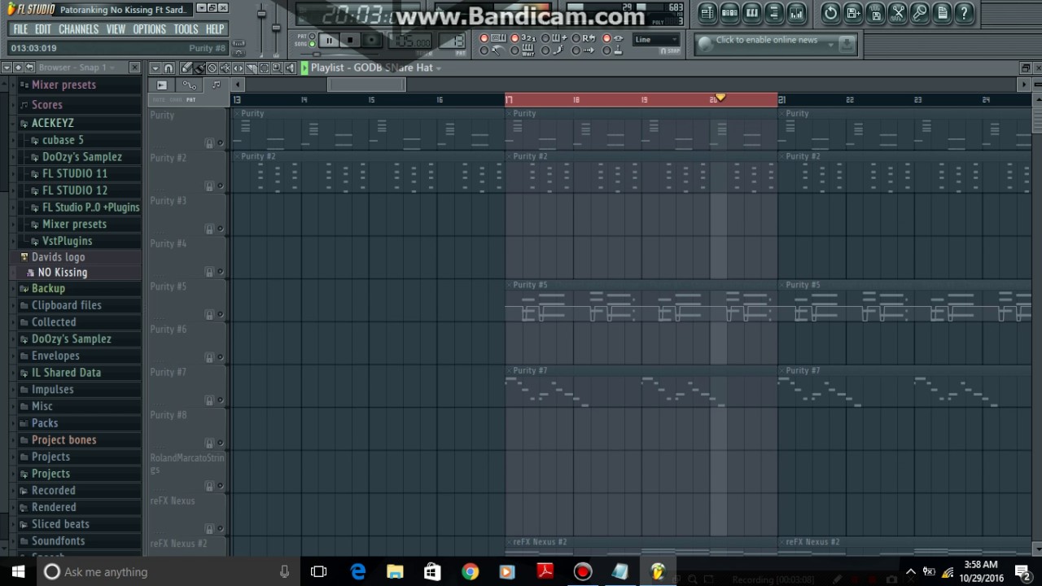Open the project info document icon

click(x=942, y=12)
